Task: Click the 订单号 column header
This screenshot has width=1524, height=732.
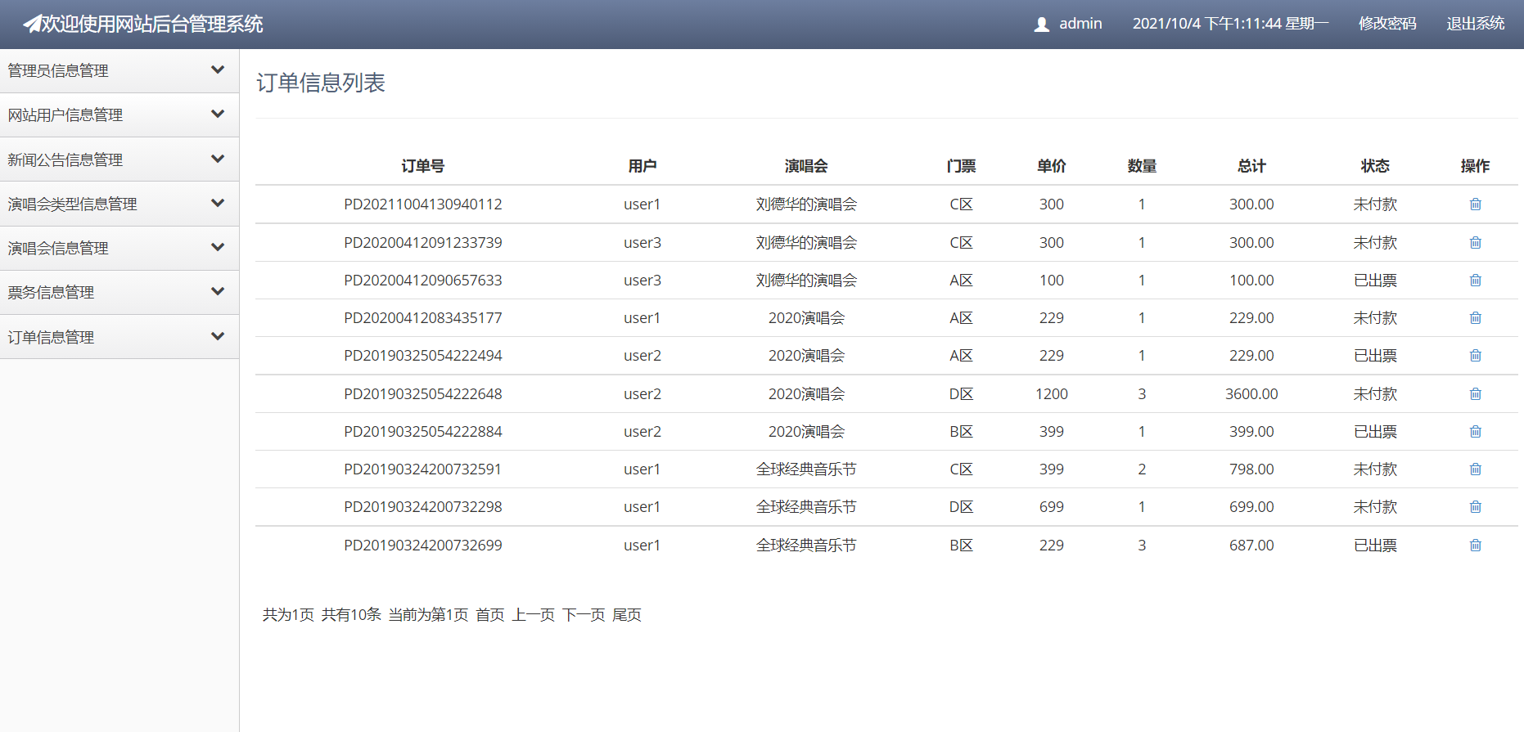Action: pyautogui.click(x=423, y=166)
